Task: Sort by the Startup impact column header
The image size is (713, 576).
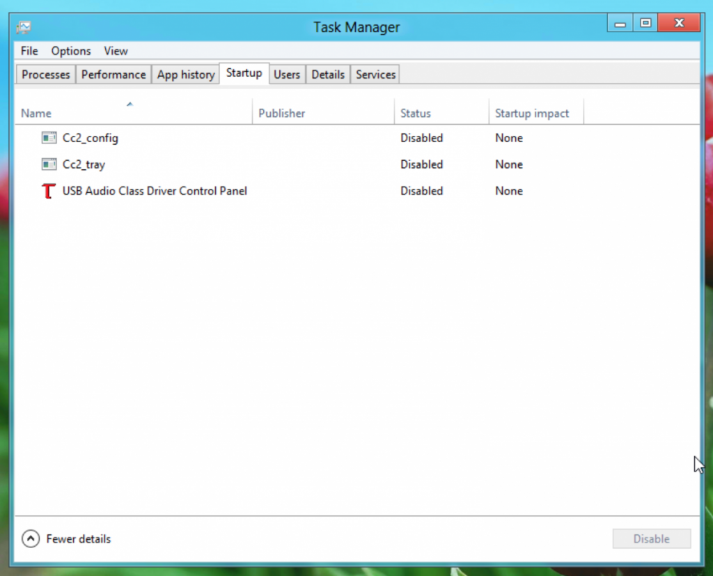Action: click(x=536, y=112)
